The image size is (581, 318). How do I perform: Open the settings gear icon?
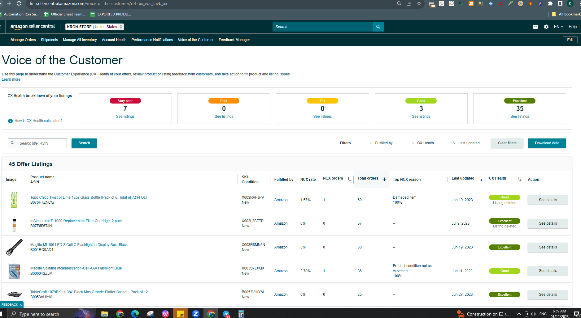[x=546, y=27]
